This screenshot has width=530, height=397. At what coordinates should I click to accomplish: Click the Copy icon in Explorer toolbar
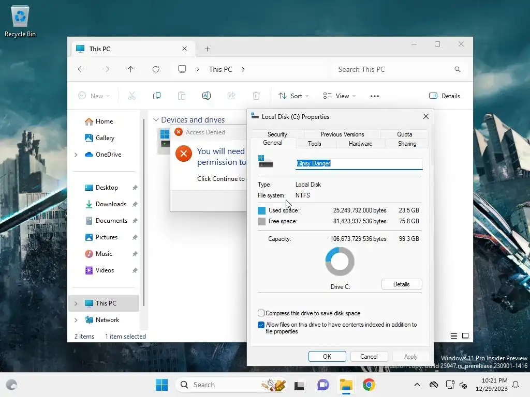click(156, 96)
